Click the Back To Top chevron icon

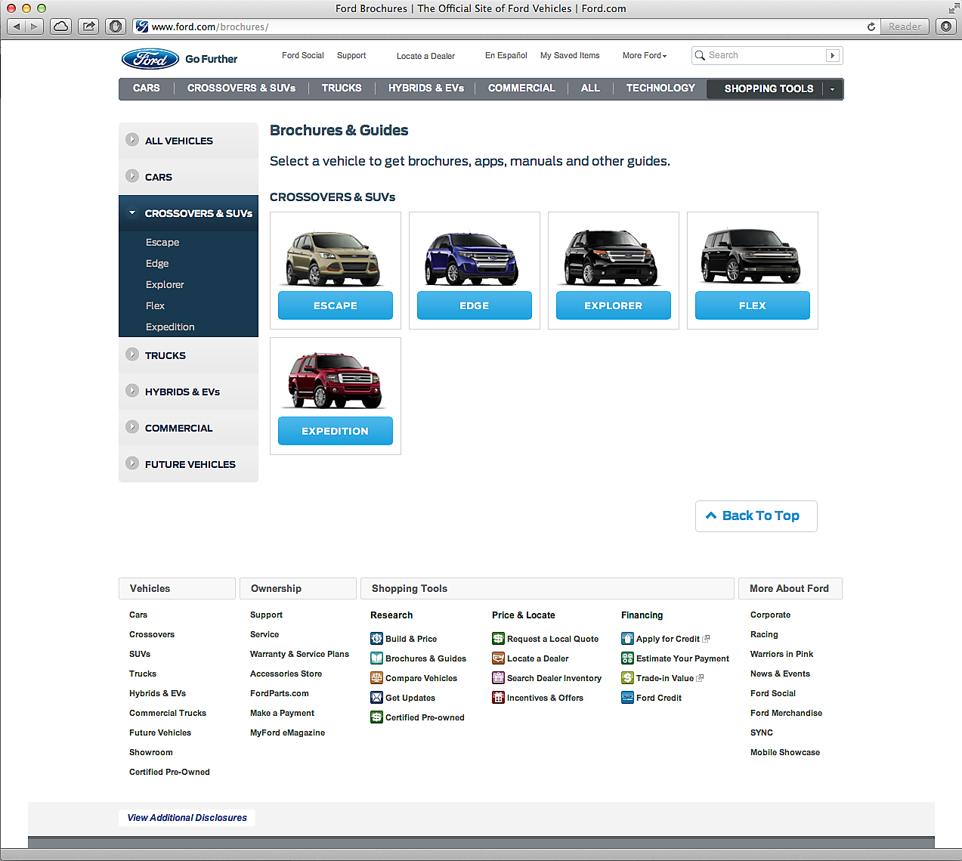tap(711, 516)
